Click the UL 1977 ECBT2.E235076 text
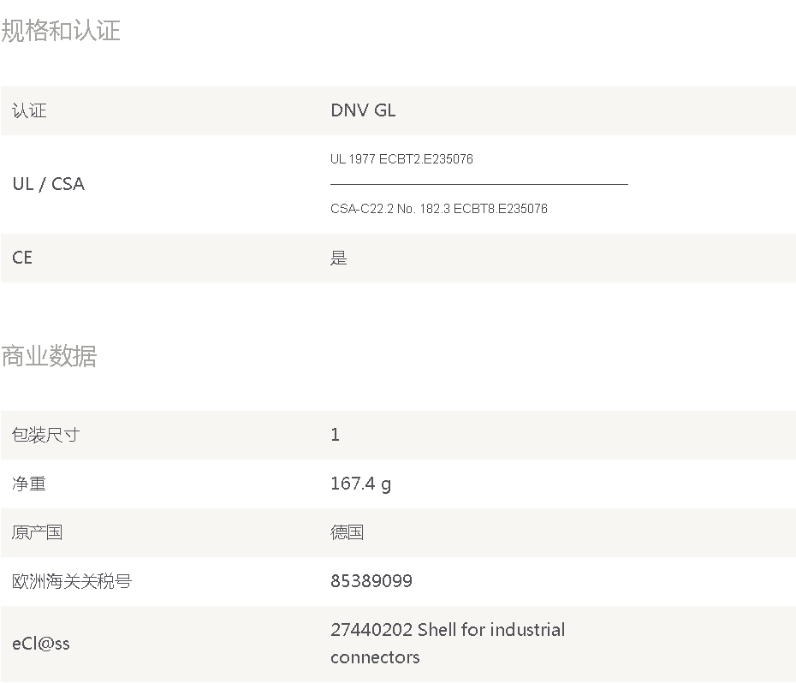 click(401, 159)
